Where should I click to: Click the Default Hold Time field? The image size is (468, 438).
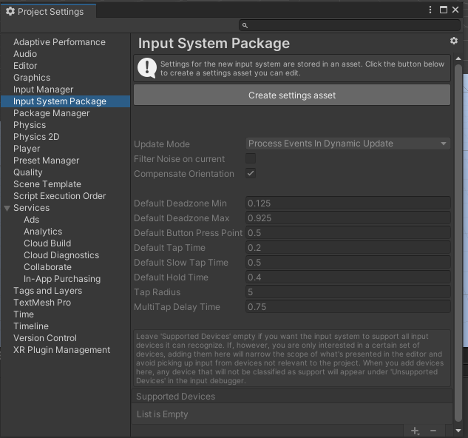click(348, 277)
